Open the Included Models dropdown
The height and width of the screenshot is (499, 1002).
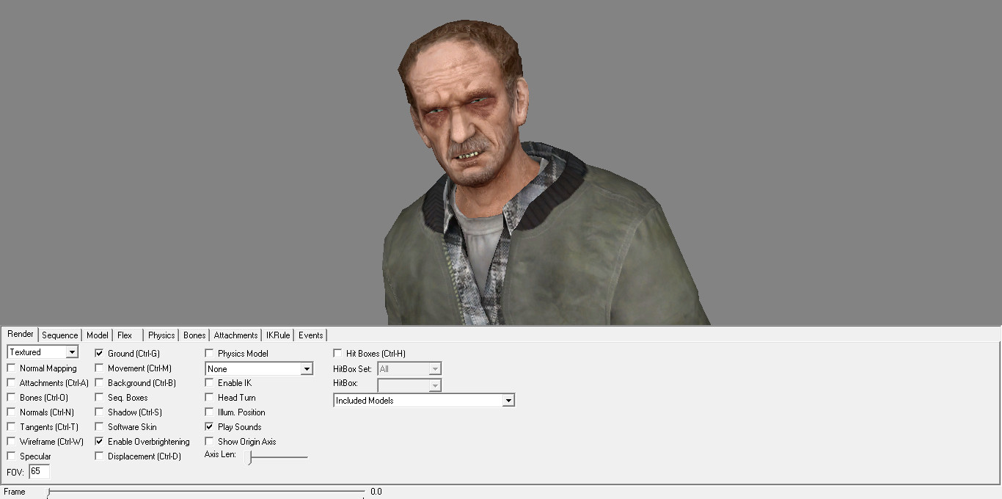pos(509,399)
